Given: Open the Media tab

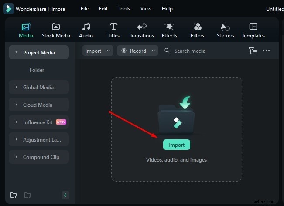Looking at the screenshot, I should [26, 30].
